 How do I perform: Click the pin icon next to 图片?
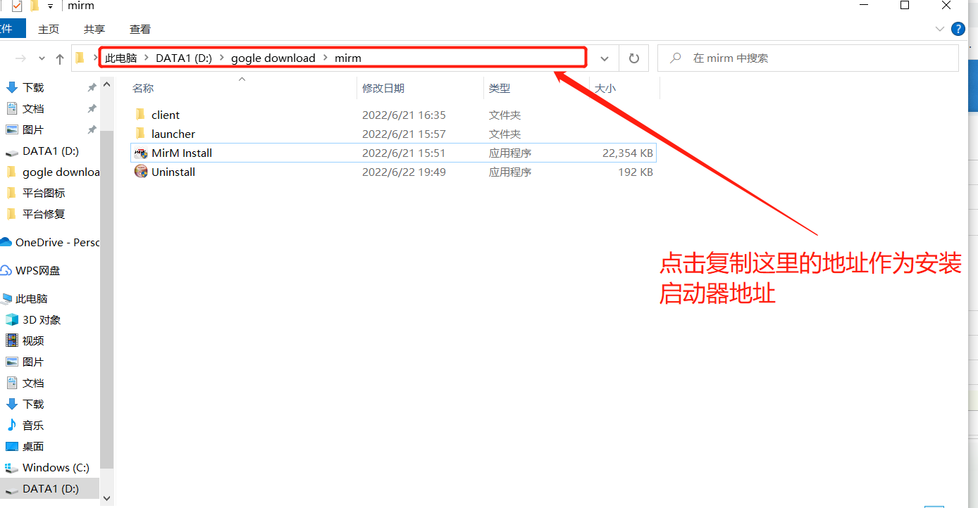tap(92, 129)
